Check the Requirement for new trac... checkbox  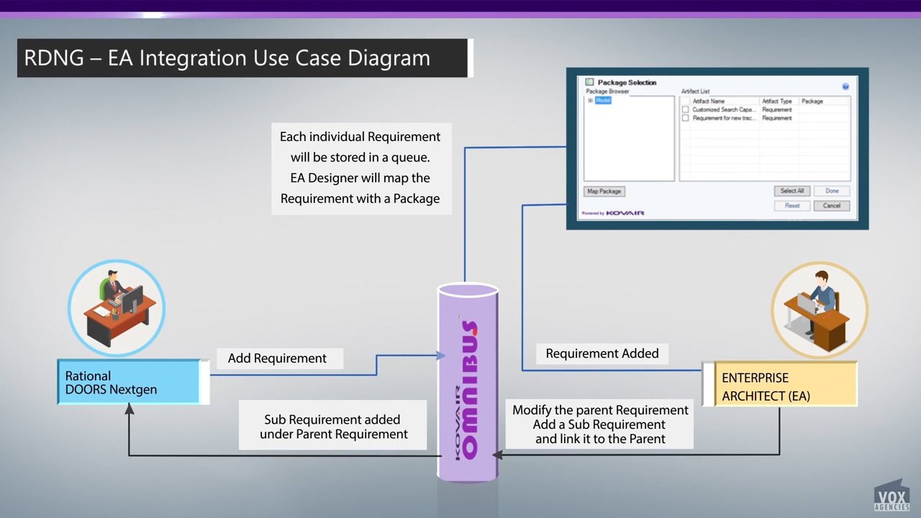click(x=685, y=118)
